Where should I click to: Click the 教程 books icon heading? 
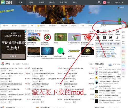click(2, 64)
